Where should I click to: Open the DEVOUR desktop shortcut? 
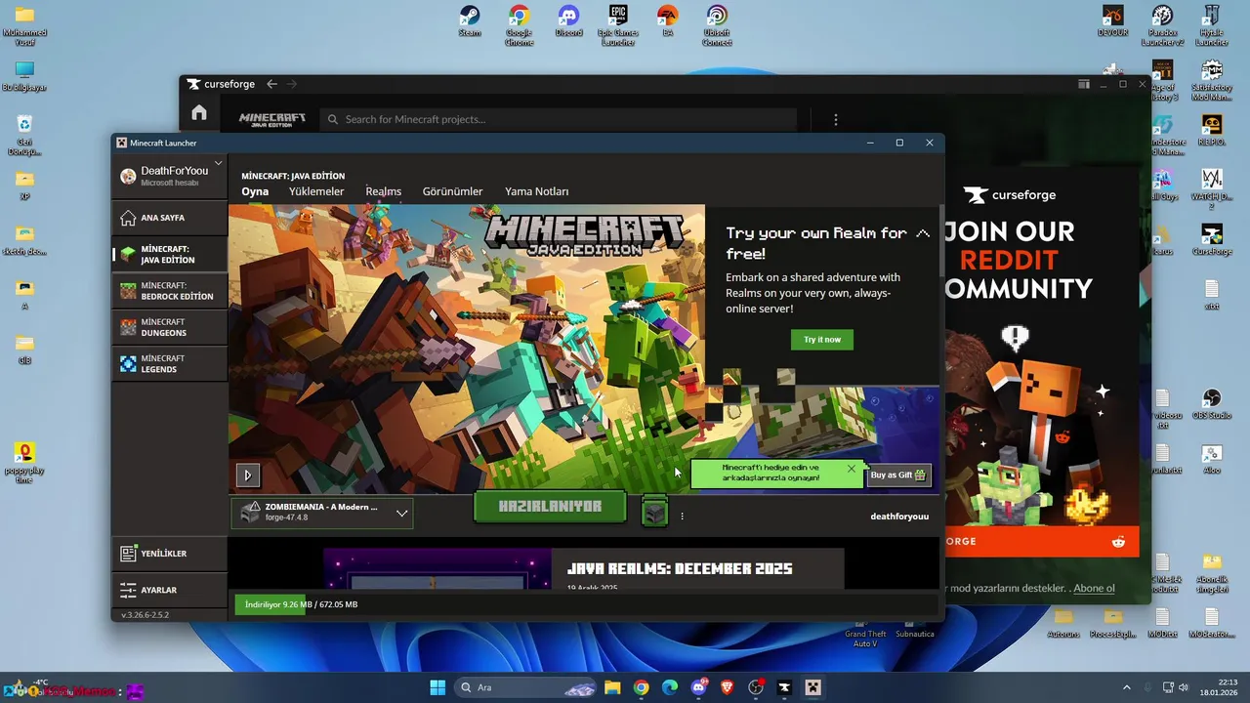coord(1112,22)
